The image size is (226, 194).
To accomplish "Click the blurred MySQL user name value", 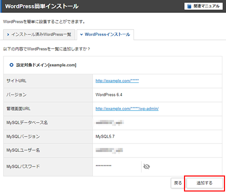I will tap(109, 150).
